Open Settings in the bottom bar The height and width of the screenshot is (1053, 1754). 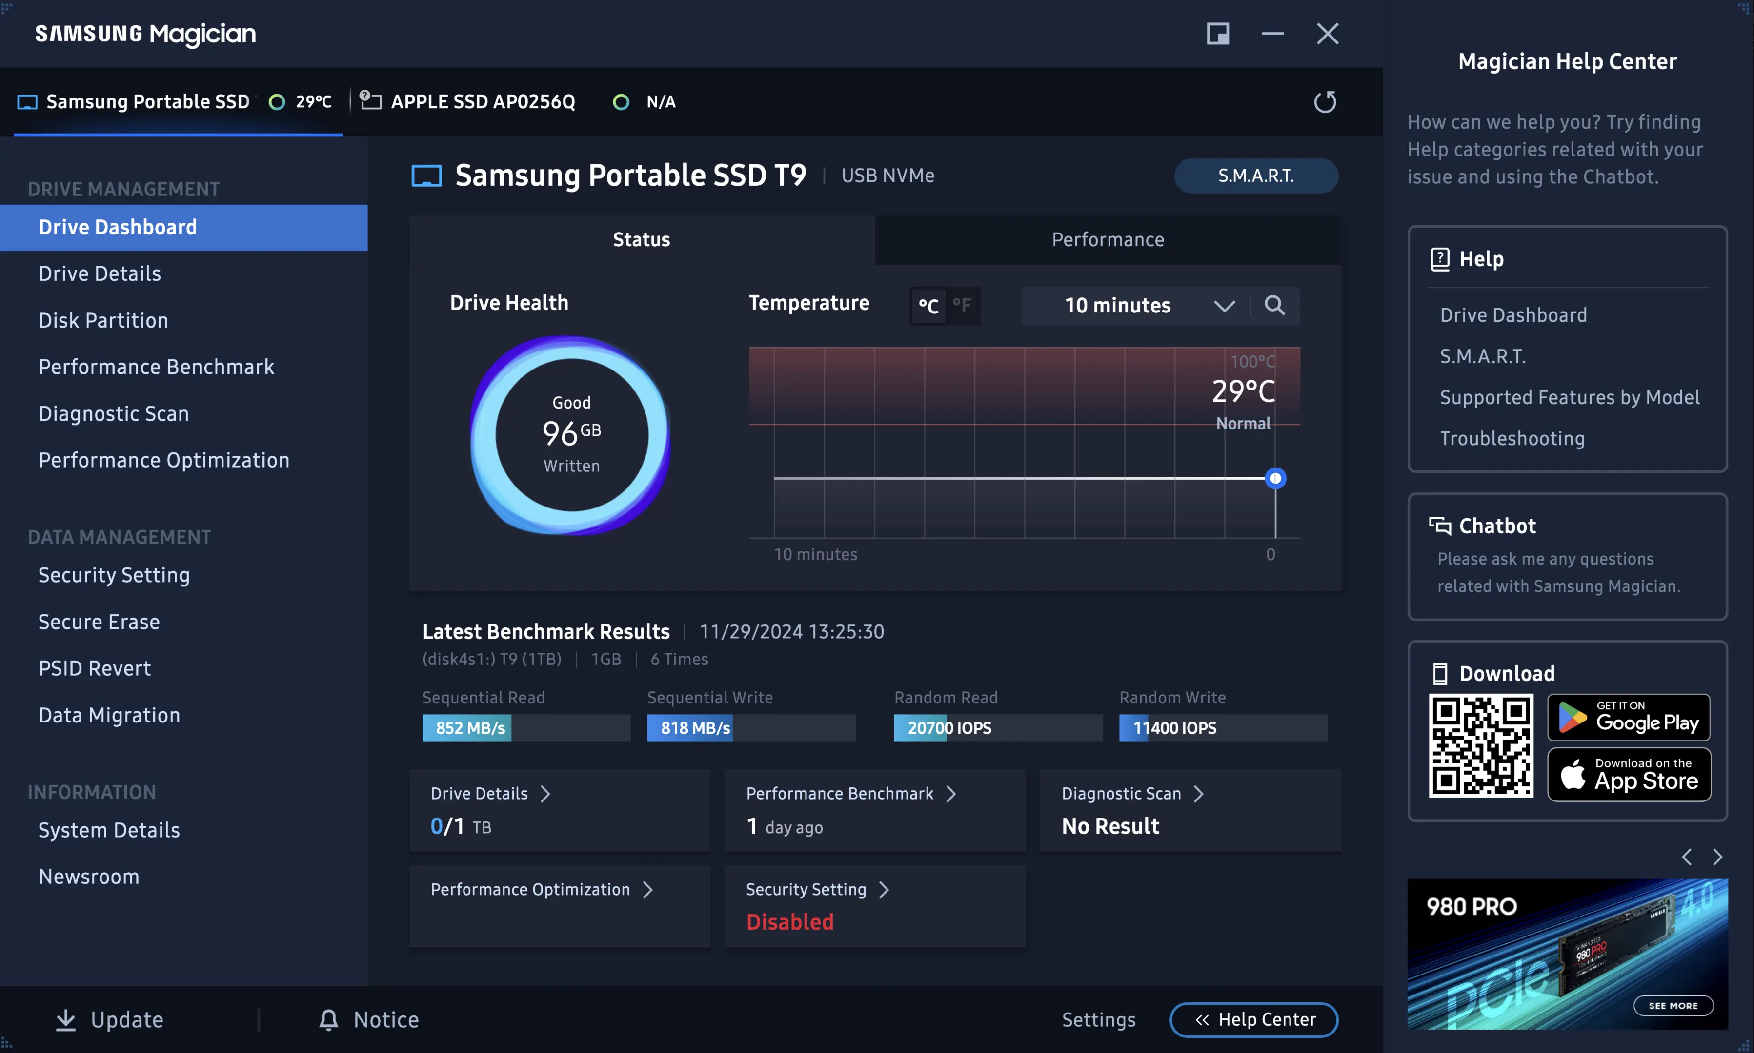click(1099, 1020)
